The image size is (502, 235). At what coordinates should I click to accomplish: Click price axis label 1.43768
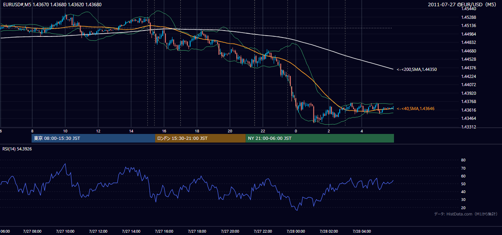pyautogui.click(x=469, y=102)
